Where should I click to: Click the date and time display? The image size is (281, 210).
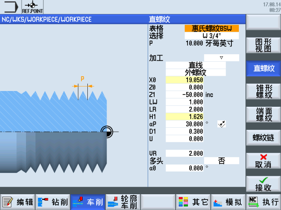272,7
